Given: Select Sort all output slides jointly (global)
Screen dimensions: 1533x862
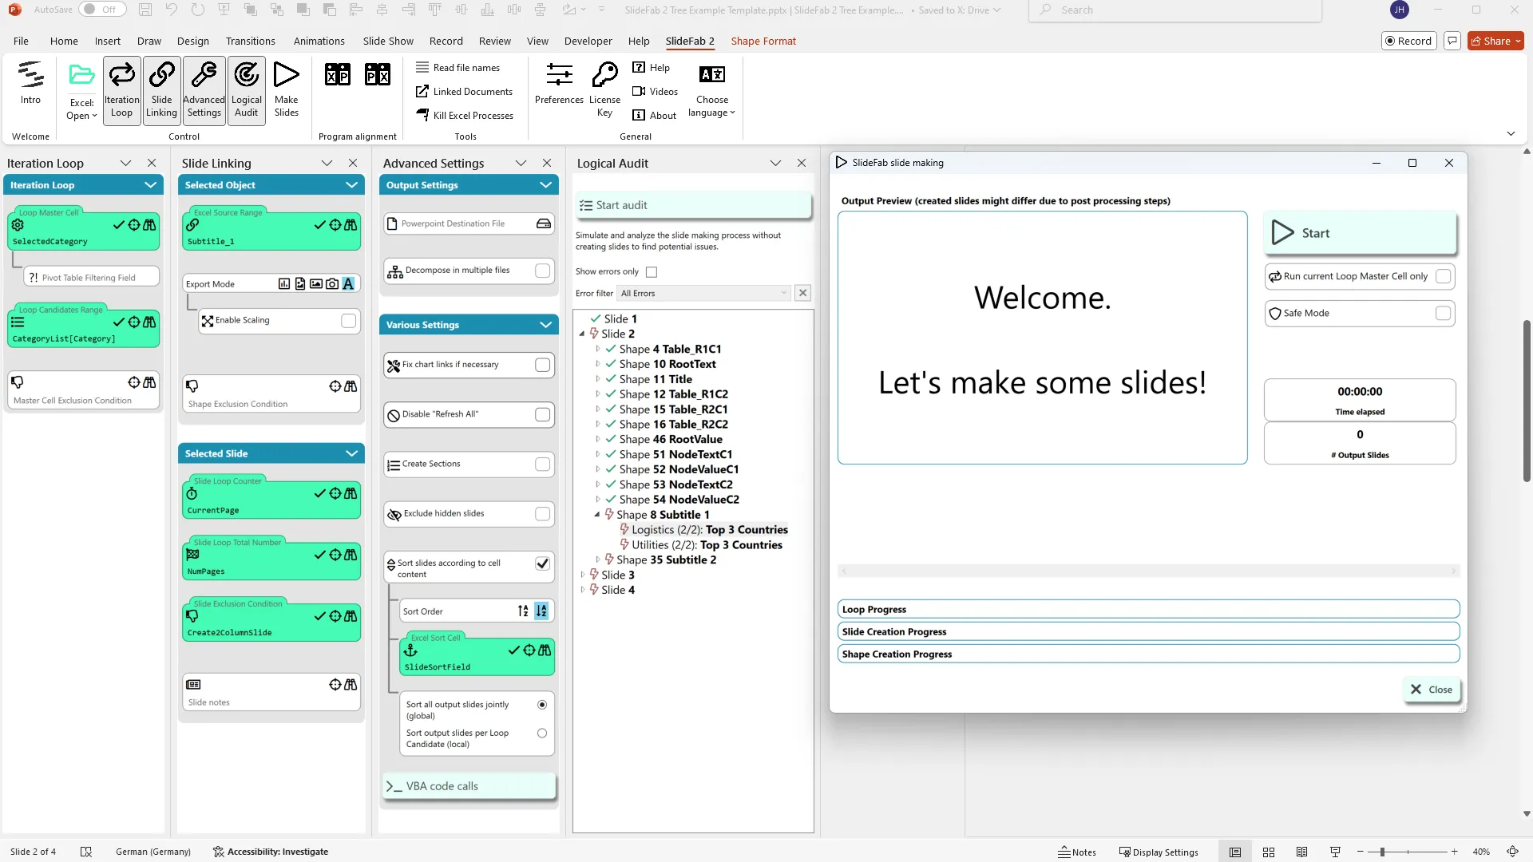Looking at the screenshot, I should (542, 705).
